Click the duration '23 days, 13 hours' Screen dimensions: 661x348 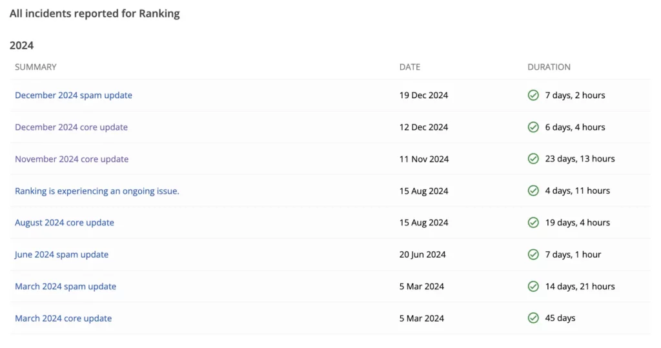pyautogui.click(x=580, y=159)
